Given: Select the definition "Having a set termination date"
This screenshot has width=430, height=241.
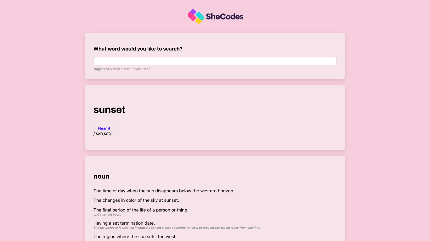Looking at the screenshot, I should (x=124, y=223).
